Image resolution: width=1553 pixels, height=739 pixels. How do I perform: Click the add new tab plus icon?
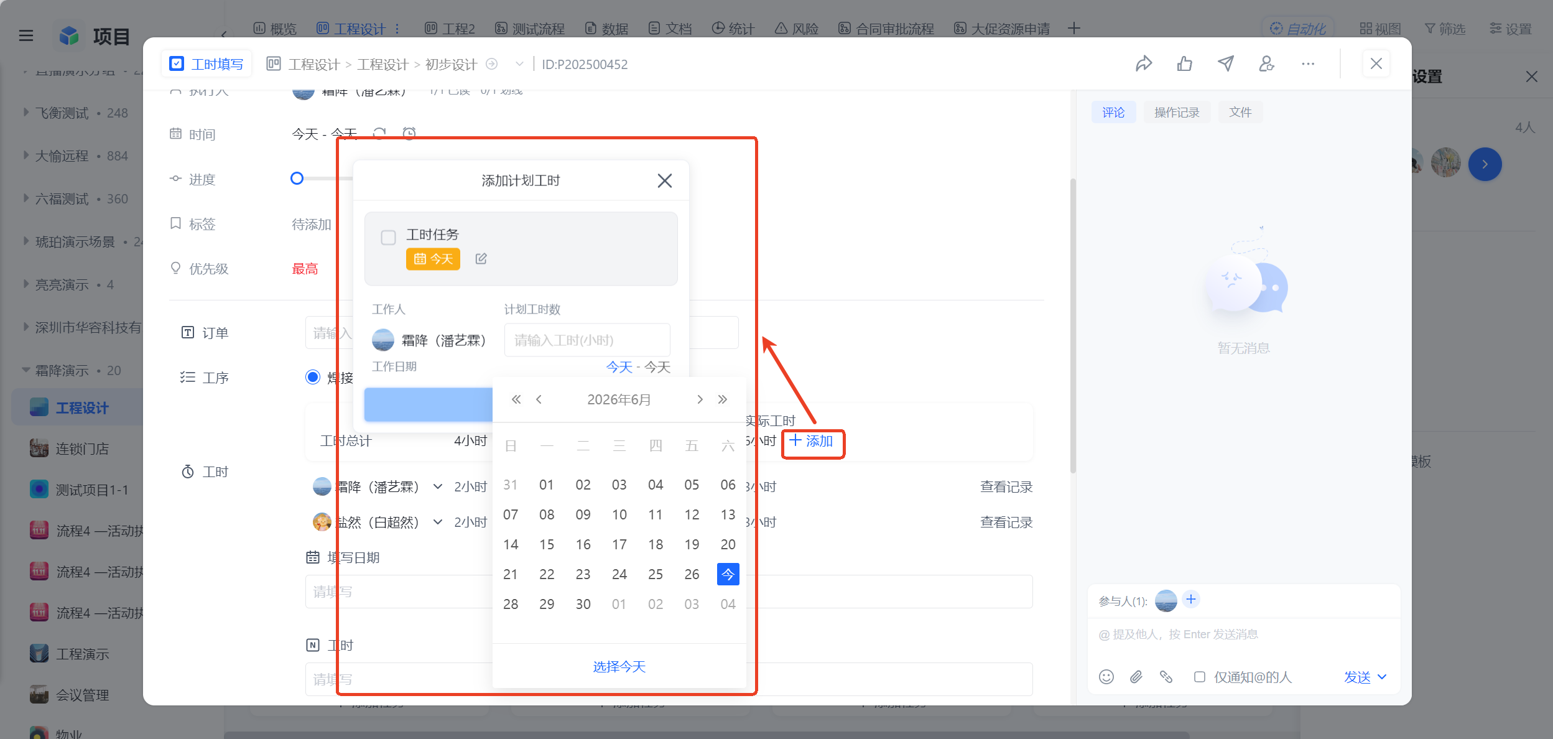[1073, 28]
